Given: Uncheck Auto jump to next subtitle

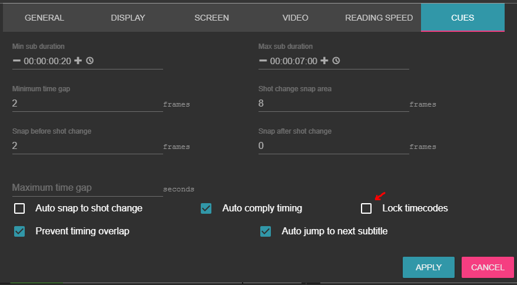Looking at the screenshot, I should click(x=266, y=231).
